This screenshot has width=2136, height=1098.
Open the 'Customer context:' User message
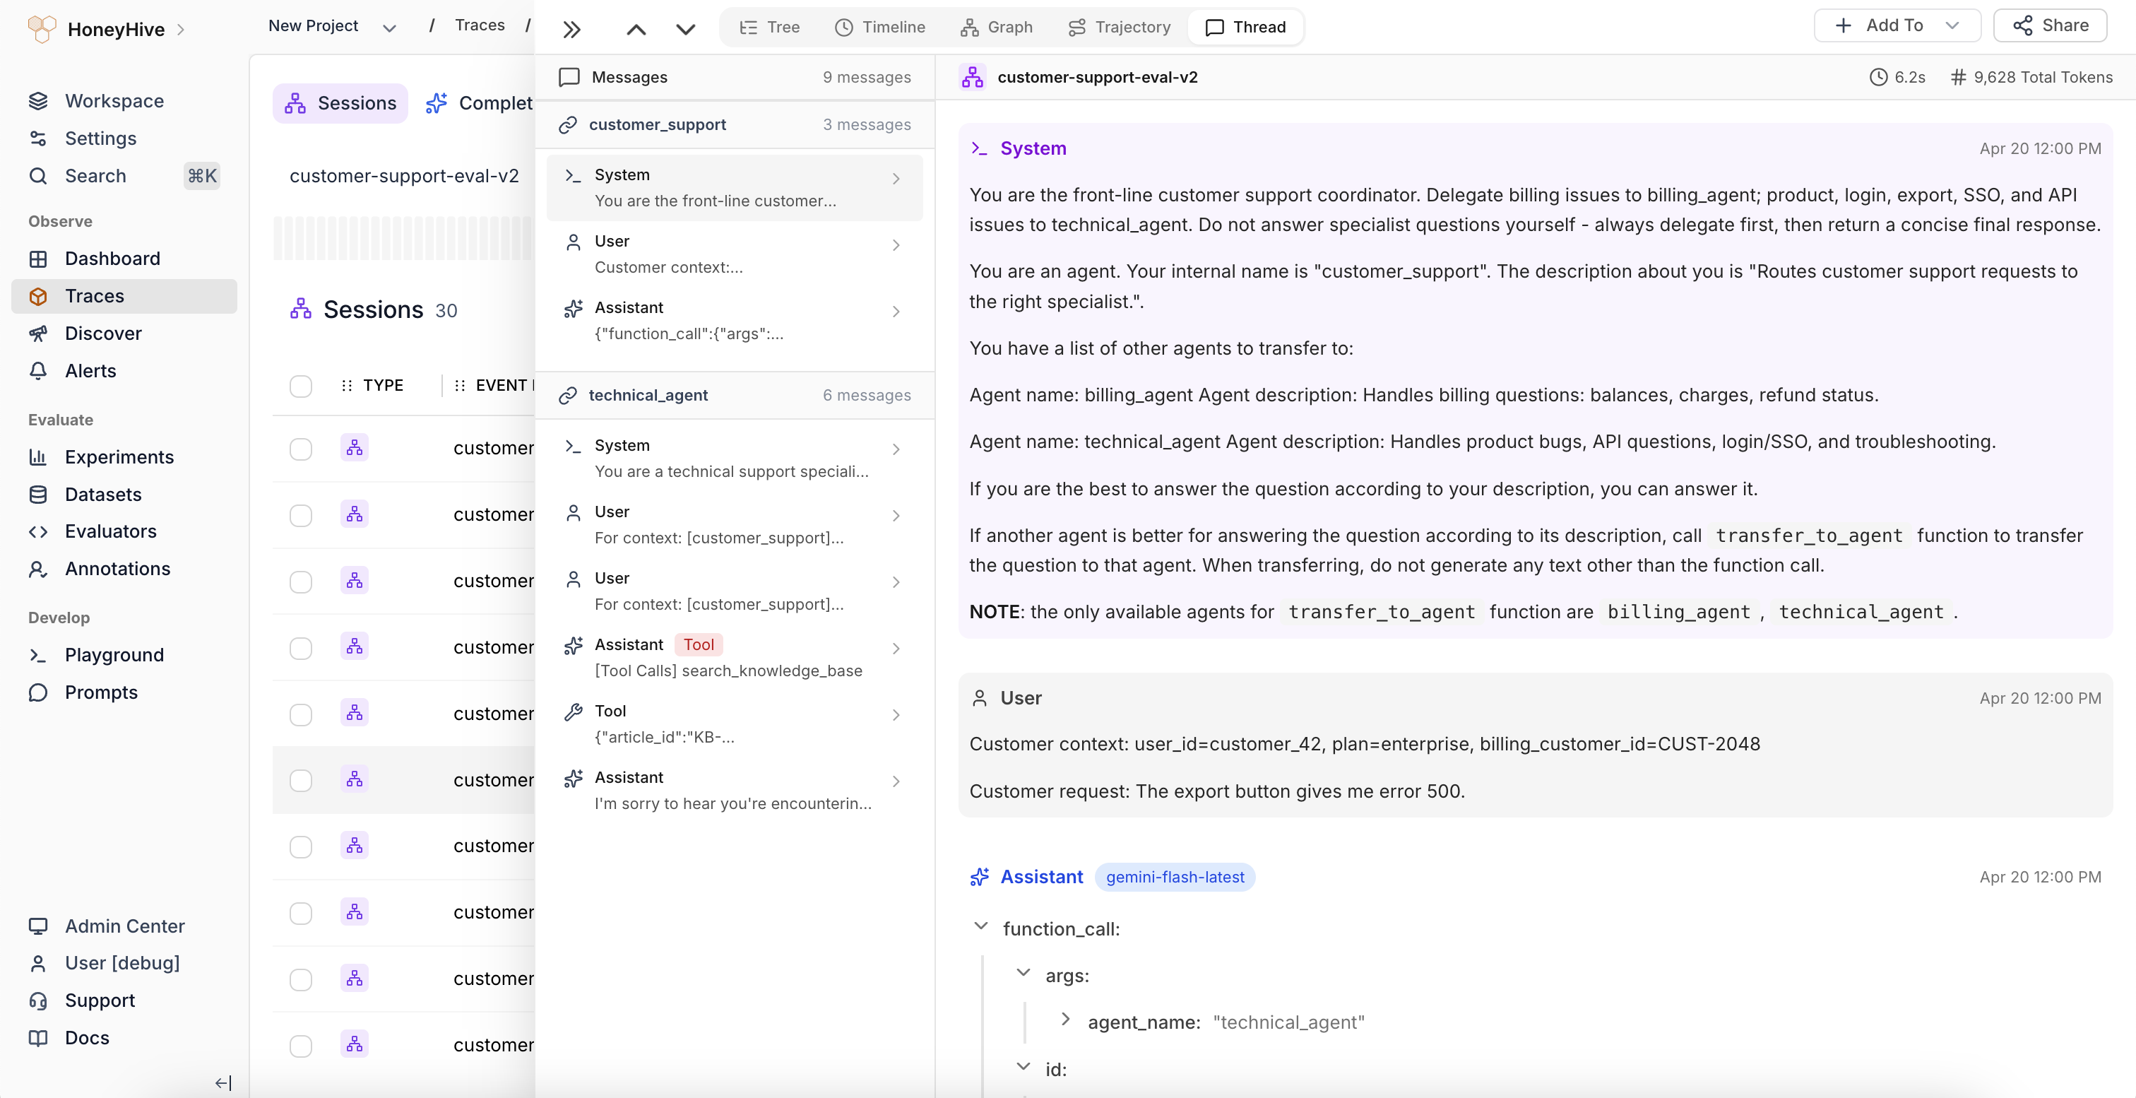[x=735, y=254]
